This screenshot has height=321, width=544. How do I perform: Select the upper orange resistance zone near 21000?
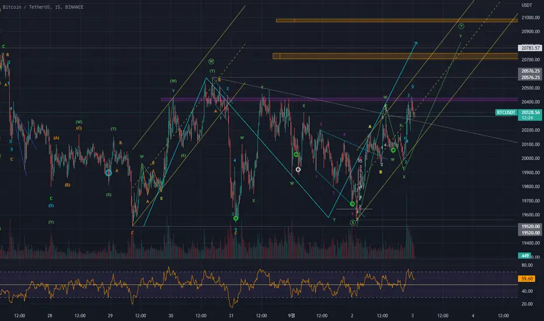pos(397,20)
